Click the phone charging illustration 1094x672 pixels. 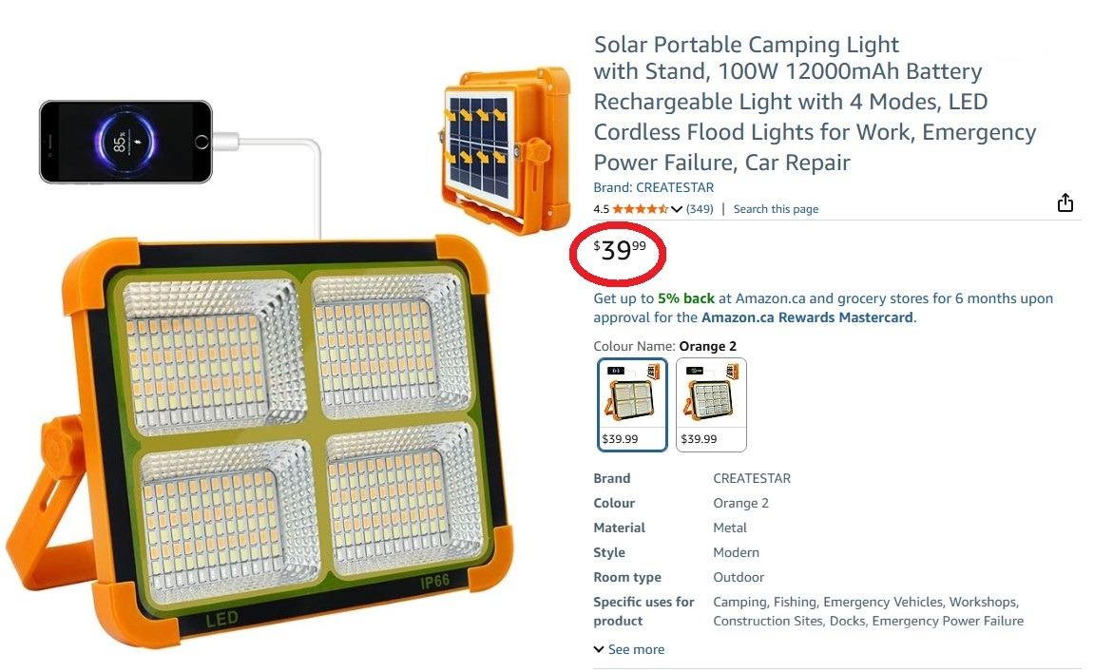[x=125, y=142]
